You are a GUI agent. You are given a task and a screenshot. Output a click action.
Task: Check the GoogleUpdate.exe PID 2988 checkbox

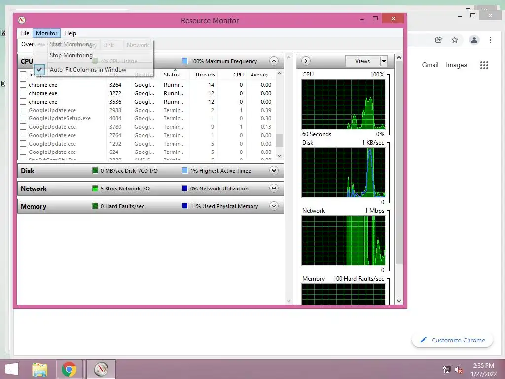23,110
